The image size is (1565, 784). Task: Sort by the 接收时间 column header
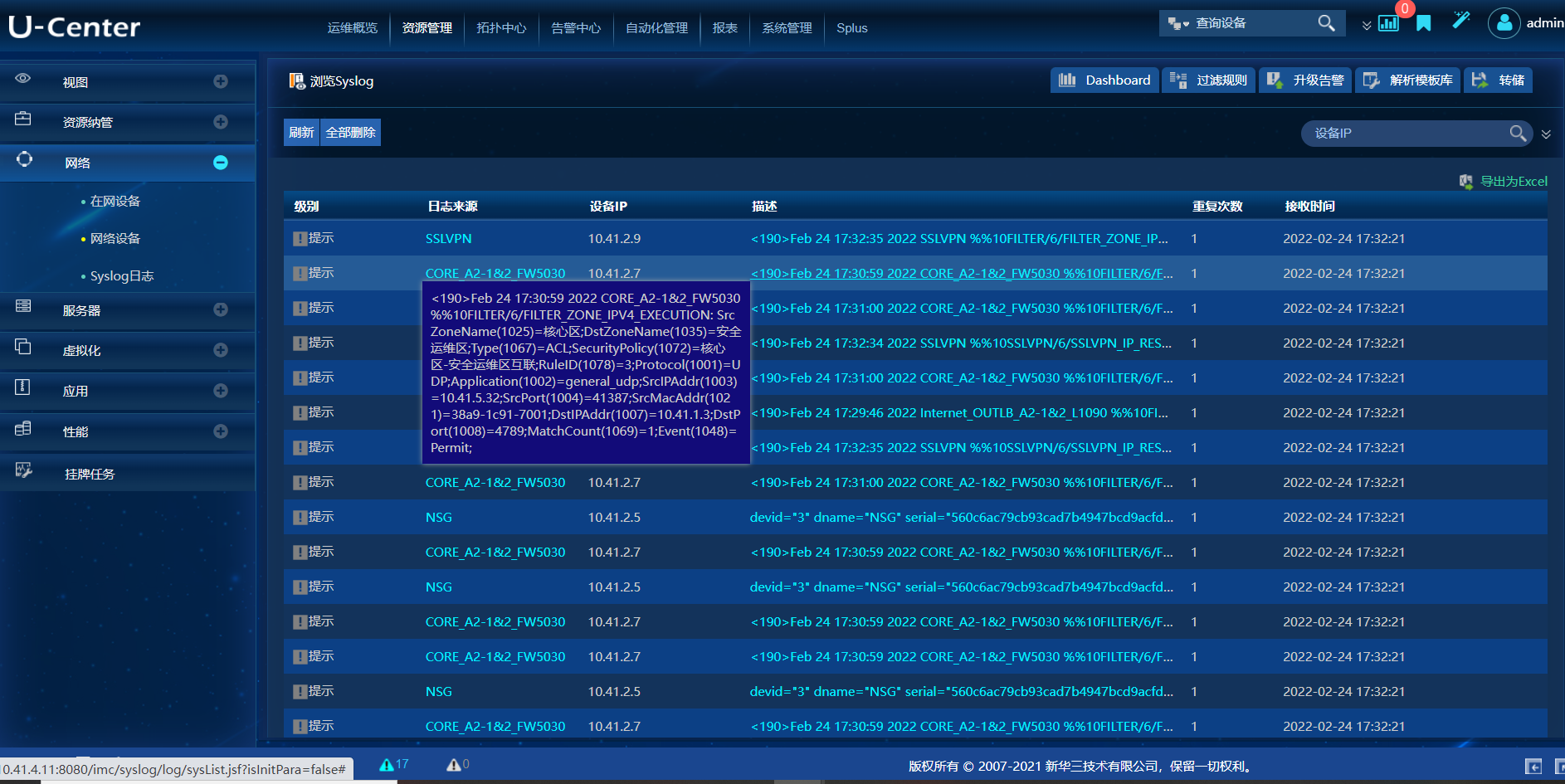coord(1309,207)
